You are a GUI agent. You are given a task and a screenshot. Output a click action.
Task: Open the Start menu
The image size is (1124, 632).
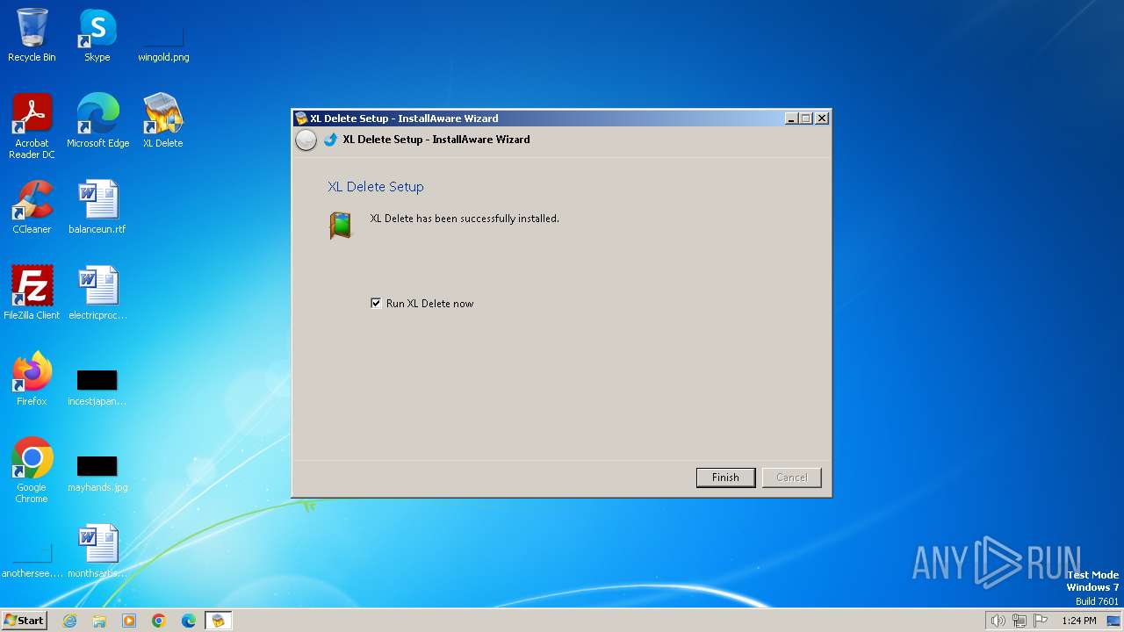tap(24, 621)
